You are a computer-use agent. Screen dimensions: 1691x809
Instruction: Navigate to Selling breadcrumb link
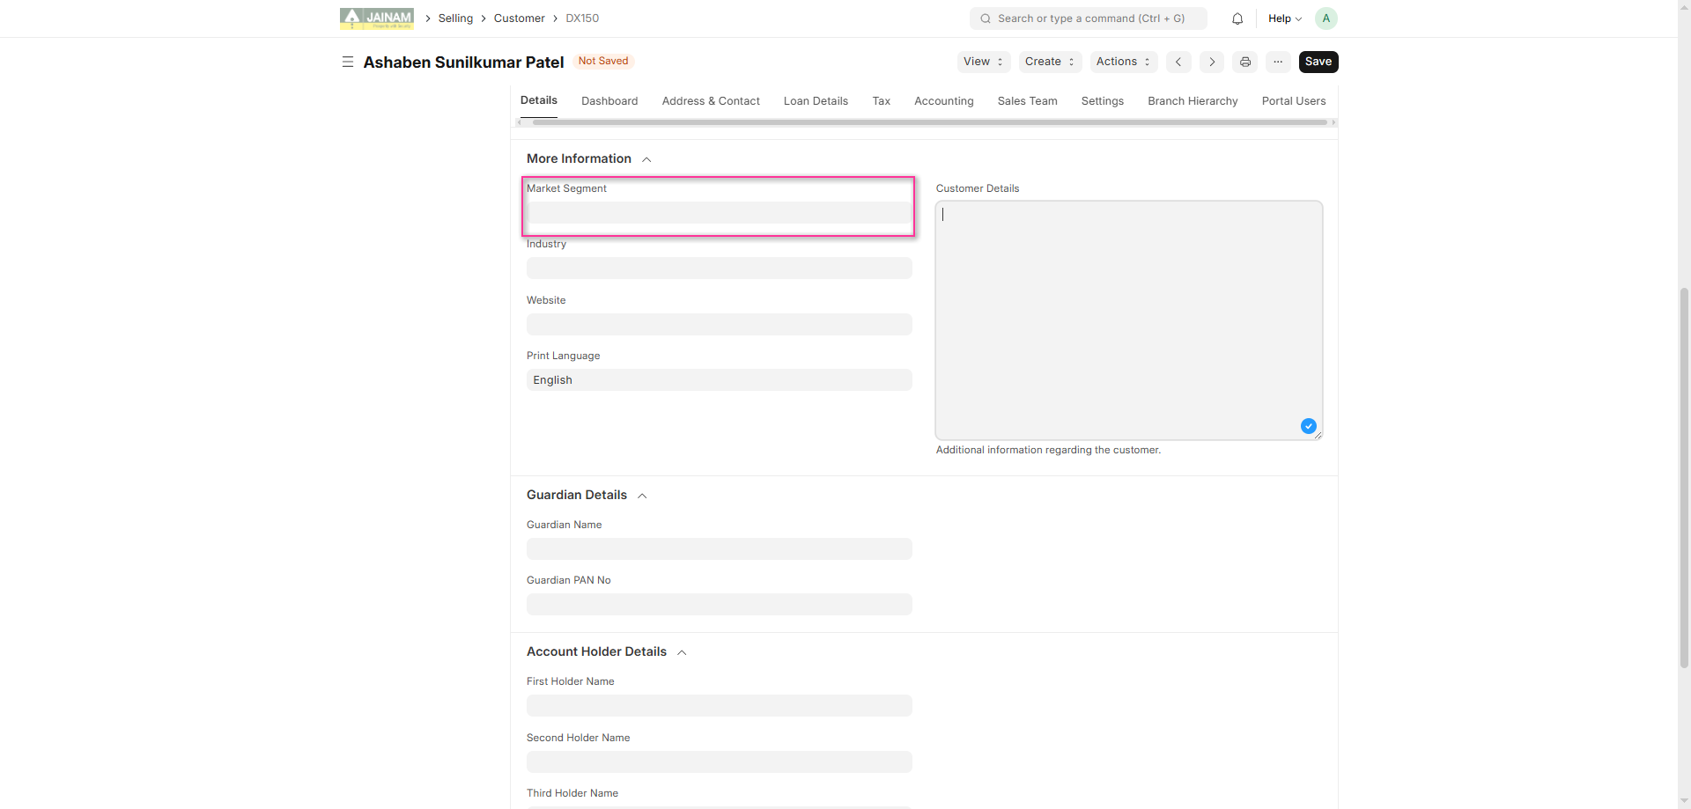[x=455, y=18]
